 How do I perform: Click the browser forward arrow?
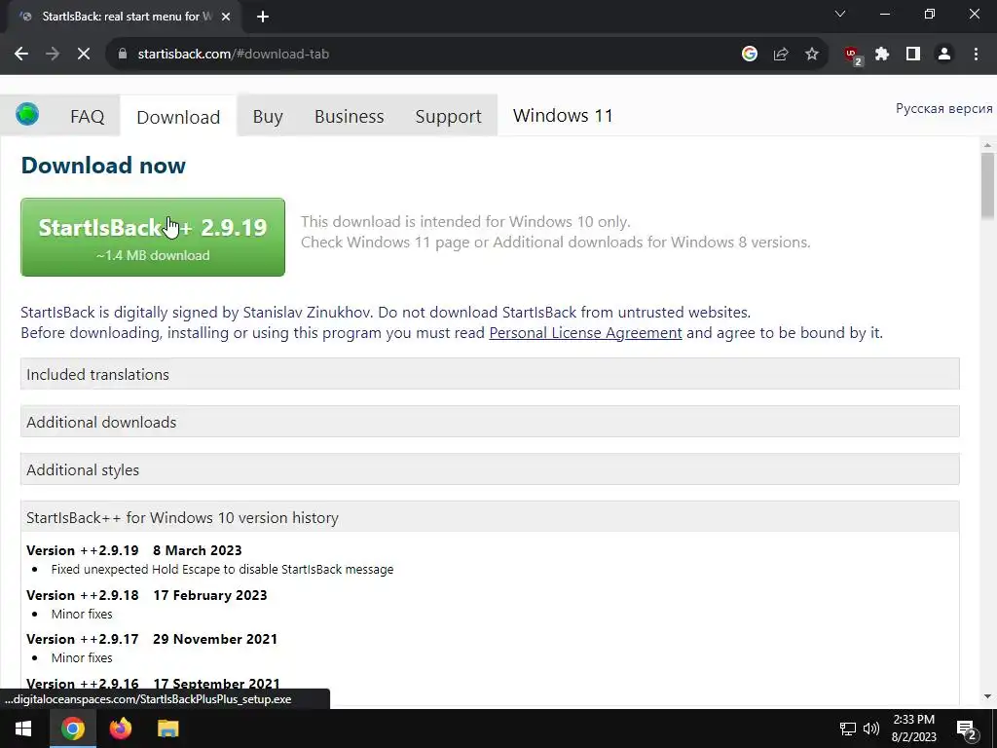(53, 55)
